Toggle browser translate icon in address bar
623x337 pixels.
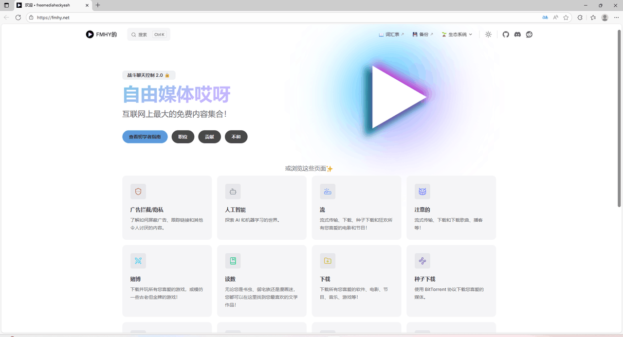click(x=545, y=18)
